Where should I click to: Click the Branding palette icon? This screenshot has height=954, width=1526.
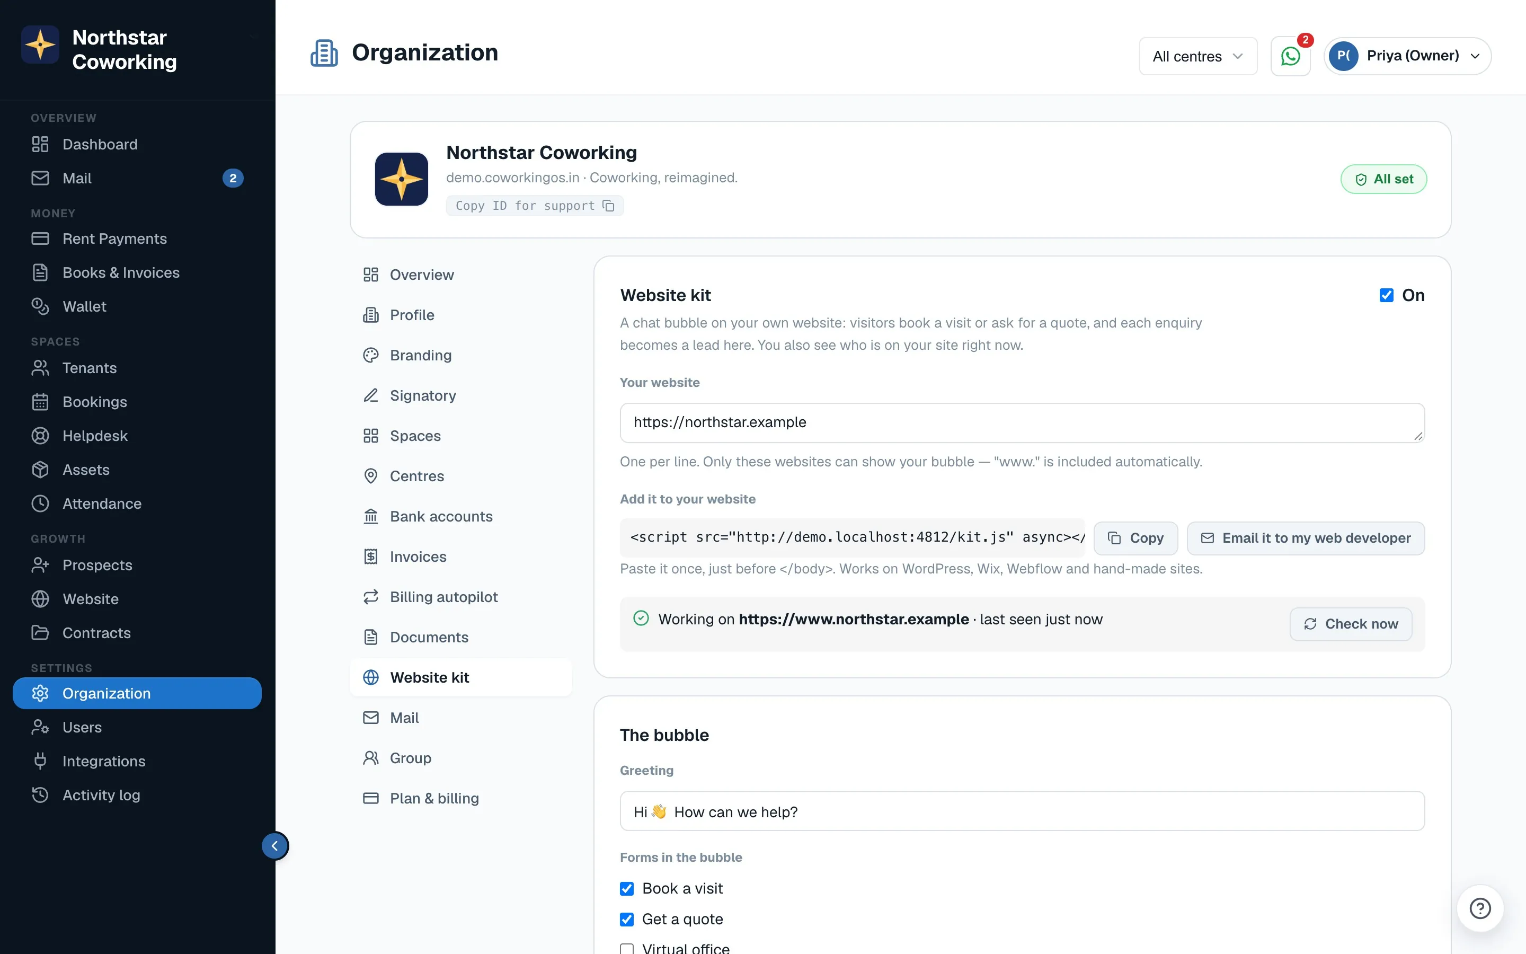click(x=371, y=355)
